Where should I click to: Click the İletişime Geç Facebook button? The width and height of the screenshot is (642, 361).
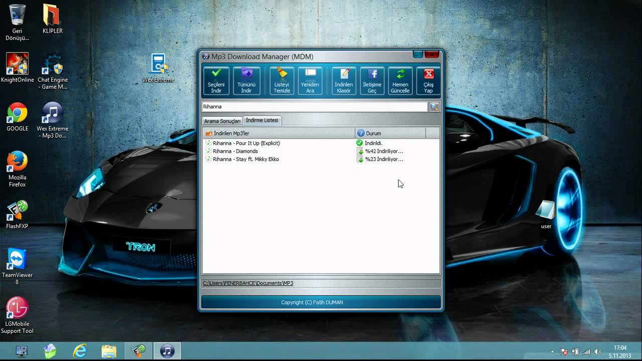pyautogui.click(x=372, y=81)
